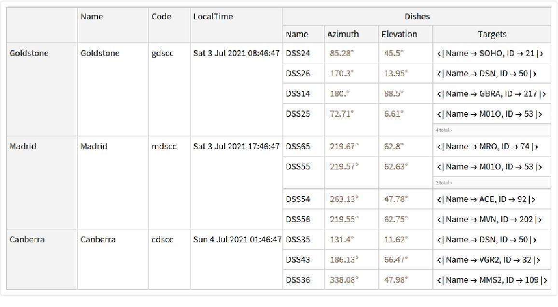Select the DSS24 dish name cell
This screenshot has width=558, height=307.
click(x=298, y=53)
